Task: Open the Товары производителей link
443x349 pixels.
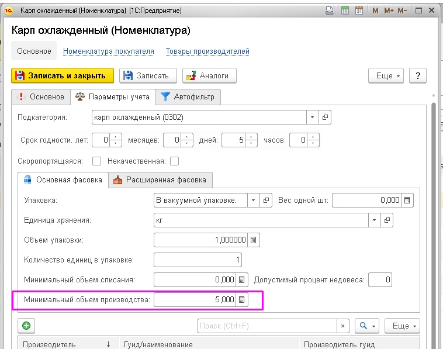Action: pos(207,51)
